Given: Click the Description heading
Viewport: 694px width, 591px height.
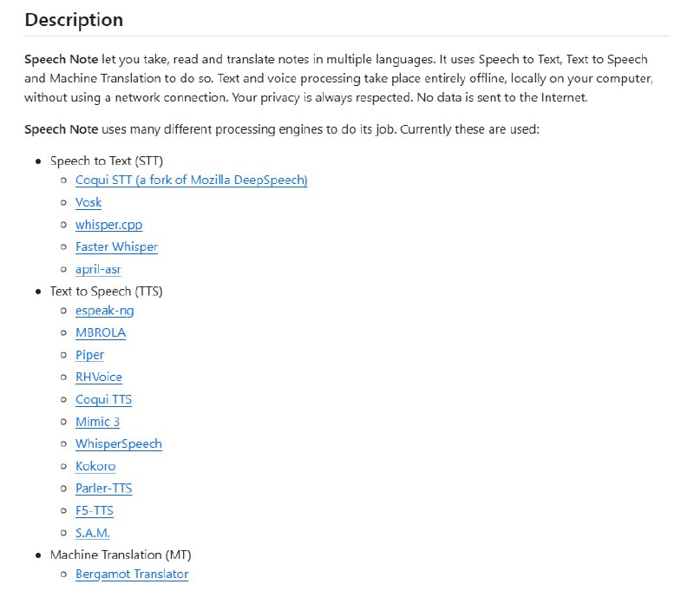Looking at the screenshot, I should (x=74, y=20).
